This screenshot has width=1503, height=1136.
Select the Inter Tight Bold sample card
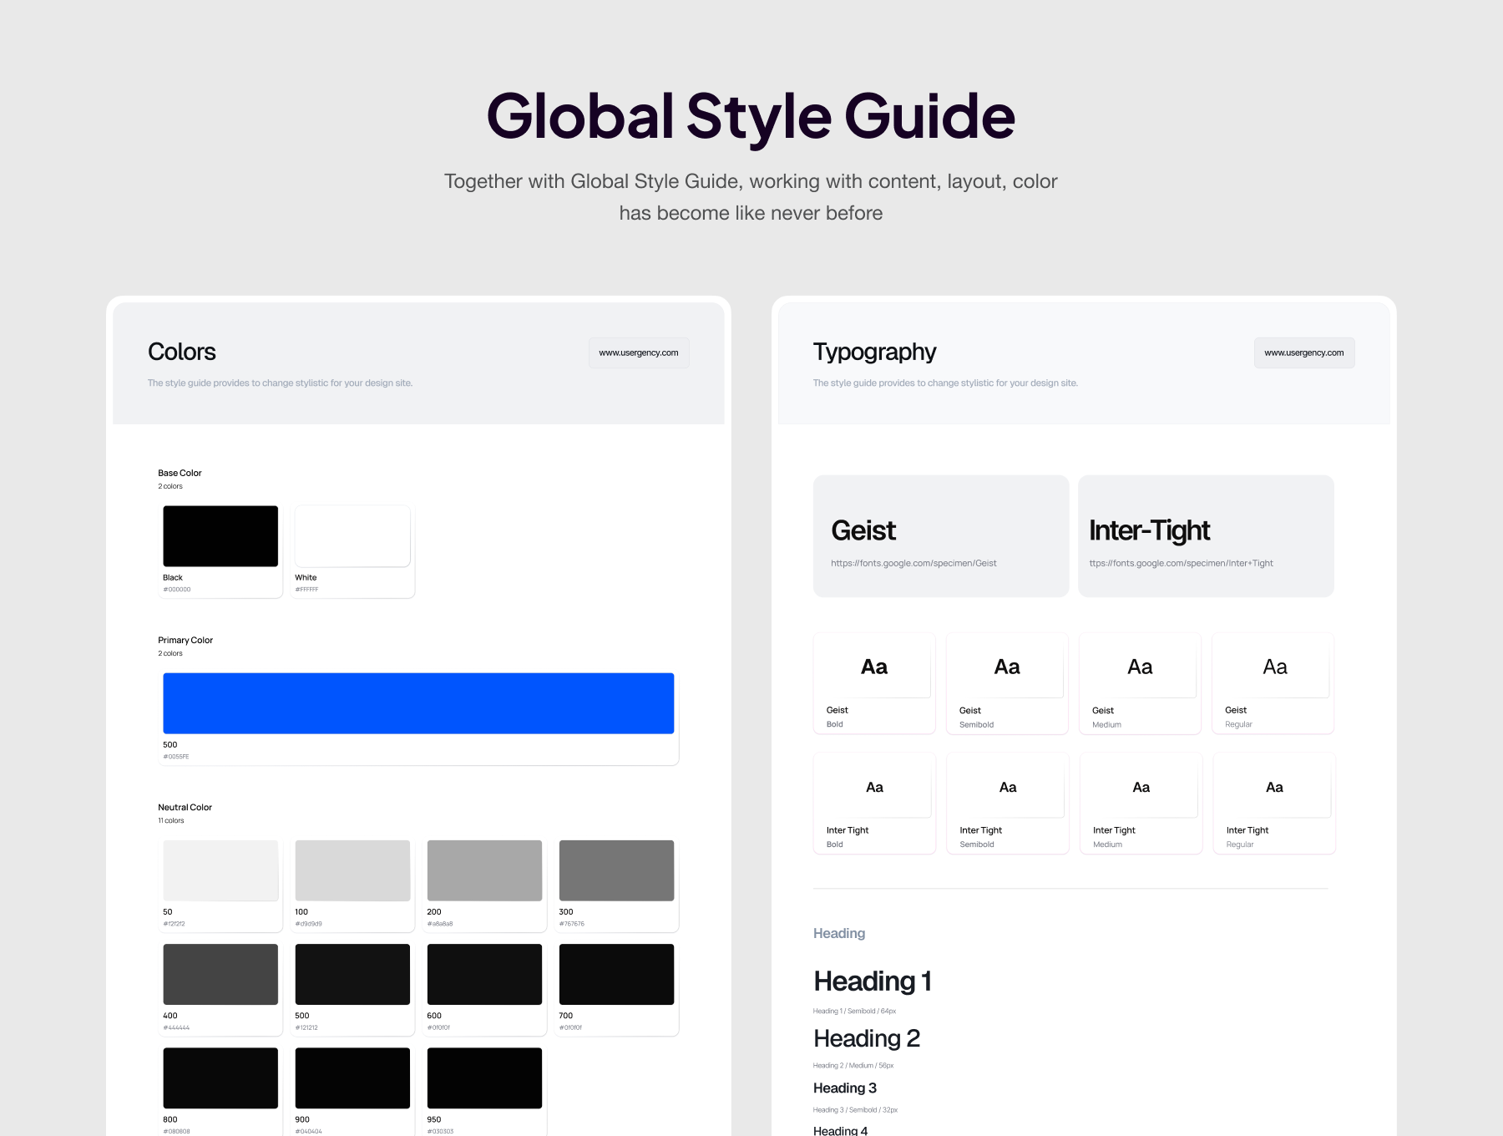coord(873,803)
